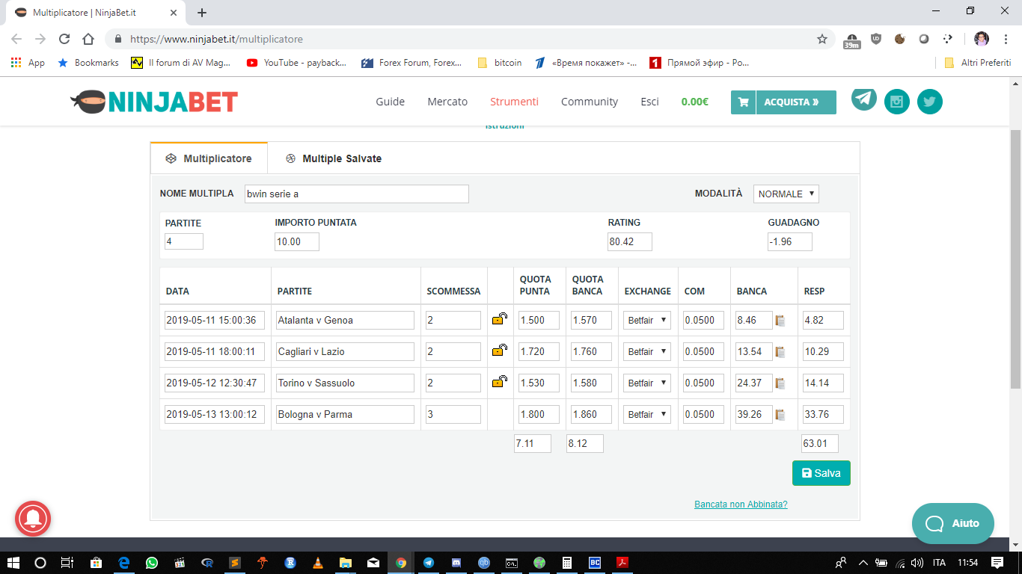Open Chrome menu with three dots
Screen dimensions: 1022x574
pos(1006,39)
